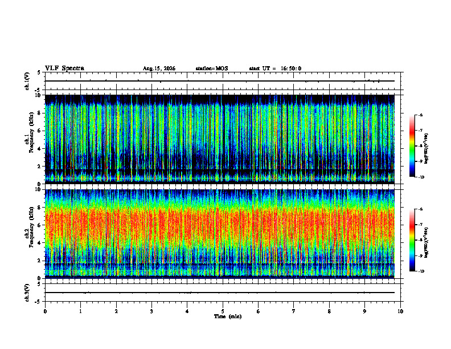
Task: Click time-axis tick label "1"
Action: pos(80,311)
